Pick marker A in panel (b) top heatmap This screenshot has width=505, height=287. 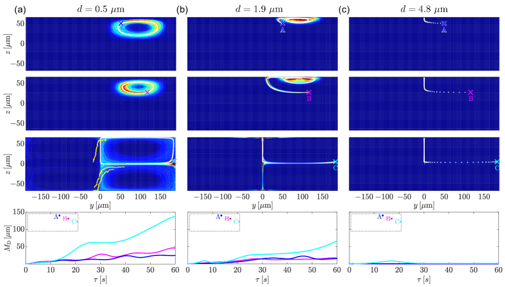283,23
